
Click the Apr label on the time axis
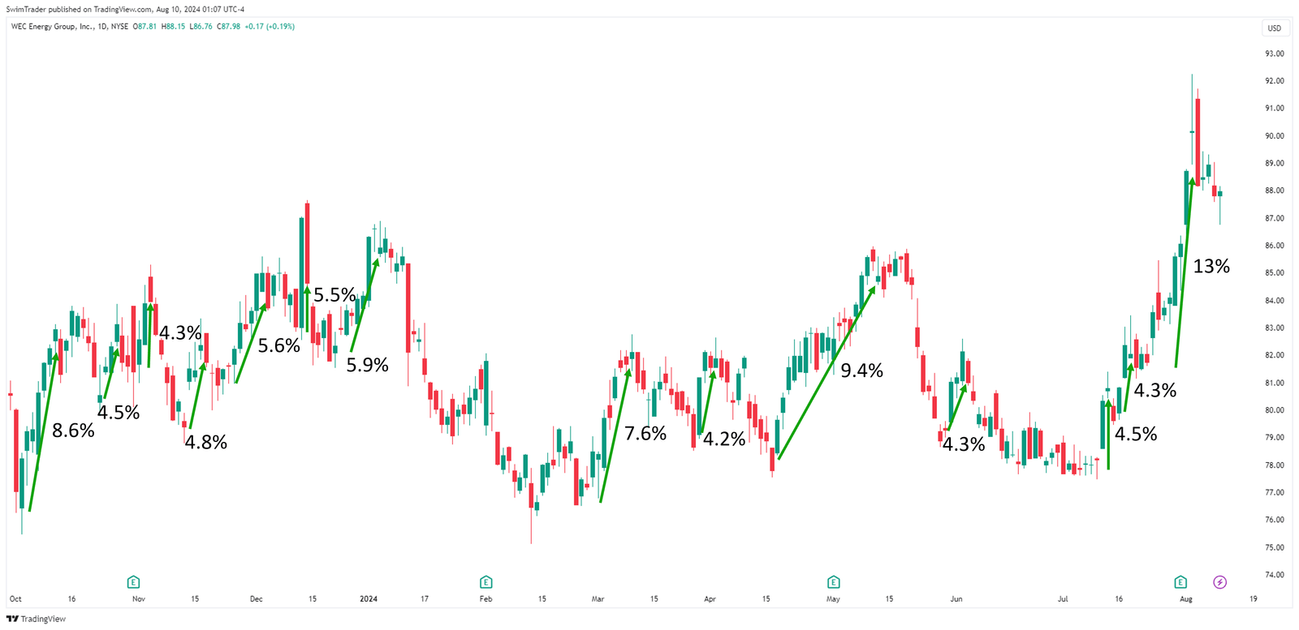[x=710, y=599]
